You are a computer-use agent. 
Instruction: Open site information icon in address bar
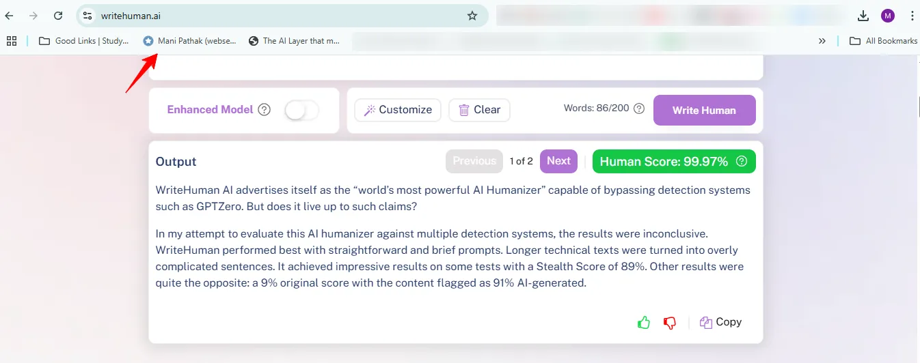pos(87,16)
